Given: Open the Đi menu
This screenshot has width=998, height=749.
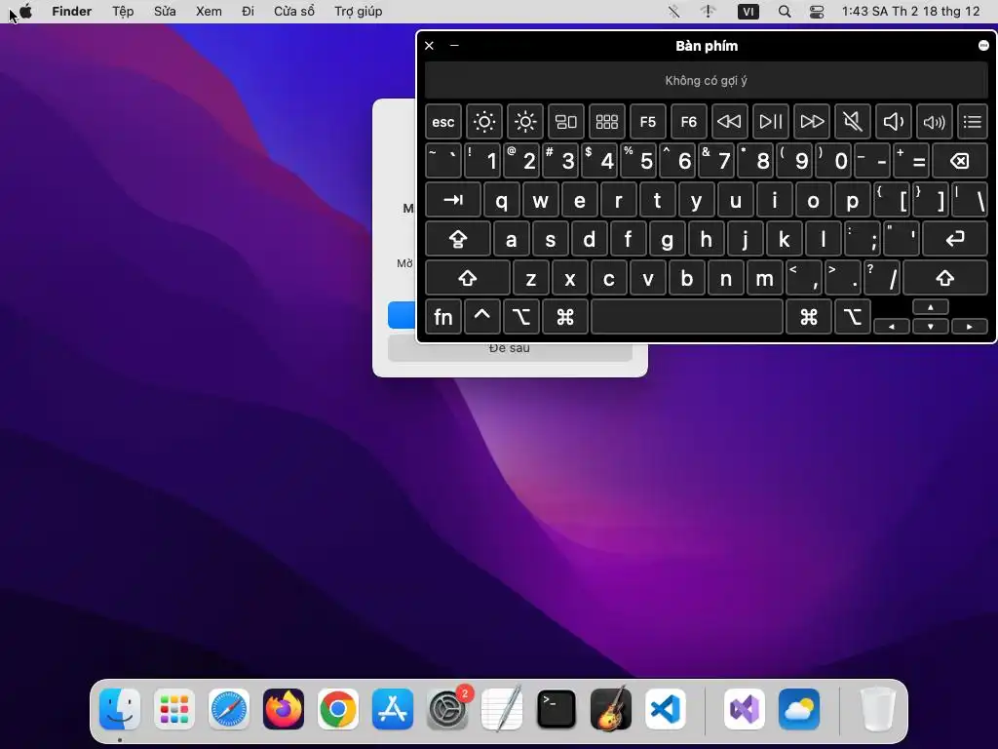Looking at the screenshot, I should click(249, 12).
